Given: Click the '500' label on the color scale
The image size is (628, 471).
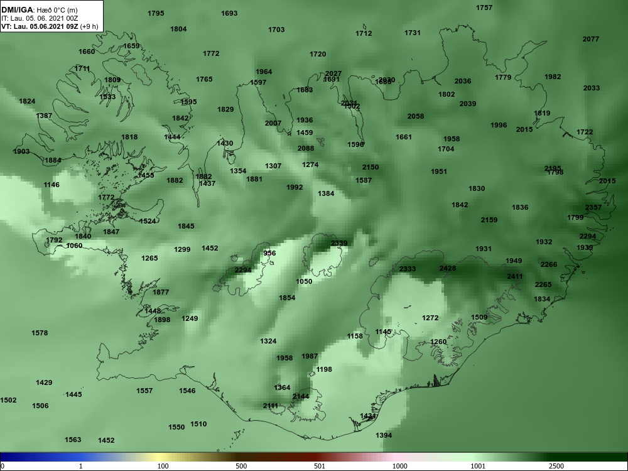Looking at the screenshot, I should click(241, 466).
